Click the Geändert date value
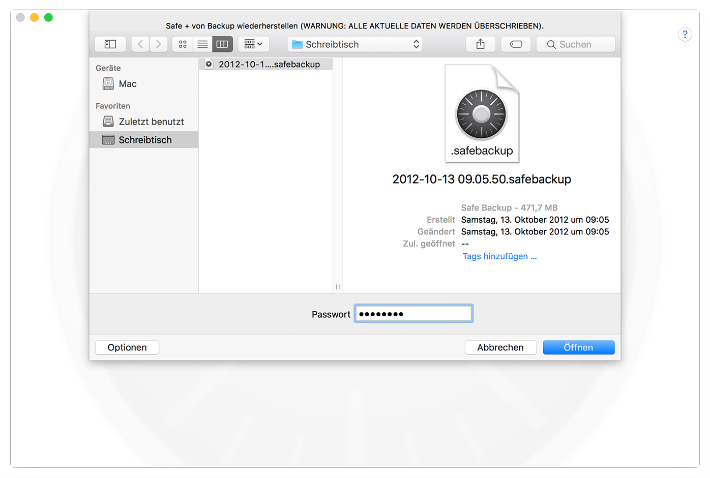The height and width of the screenshot is (478, 710). (535, 231)
